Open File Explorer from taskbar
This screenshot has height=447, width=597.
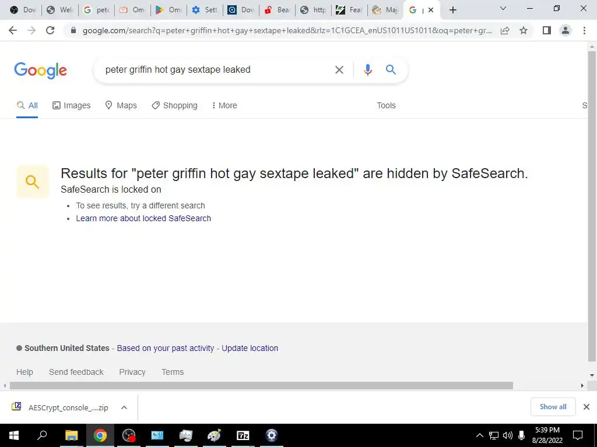71,435
